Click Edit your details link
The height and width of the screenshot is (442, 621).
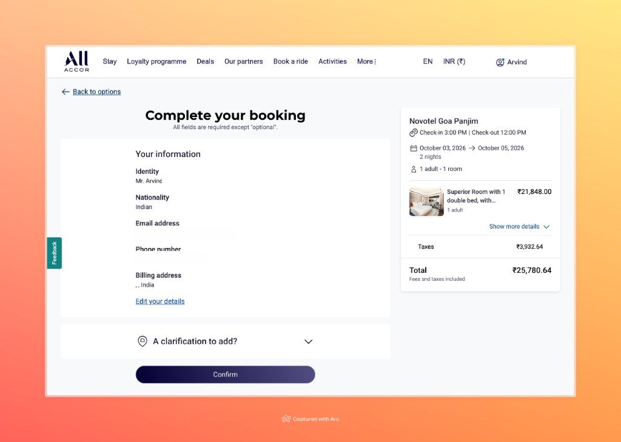coord(160,301)
